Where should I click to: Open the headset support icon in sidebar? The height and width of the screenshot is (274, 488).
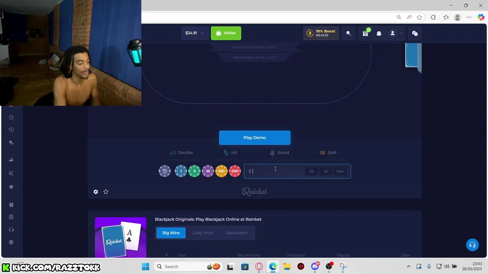click(11, 229)
